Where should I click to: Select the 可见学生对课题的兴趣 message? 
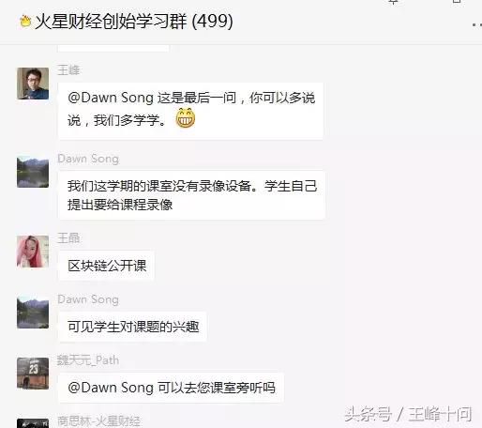point(132,327)
